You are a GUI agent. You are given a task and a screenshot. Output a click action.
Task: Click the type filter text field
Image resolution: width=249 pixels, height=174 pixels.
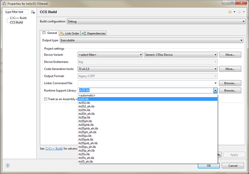click(x=16, y=12)
